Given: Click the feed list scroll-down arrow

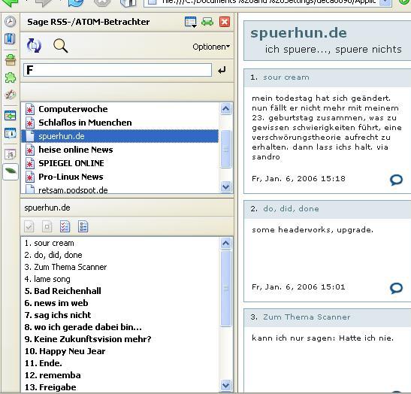Looking at the screenshot, I should [225, 187].
